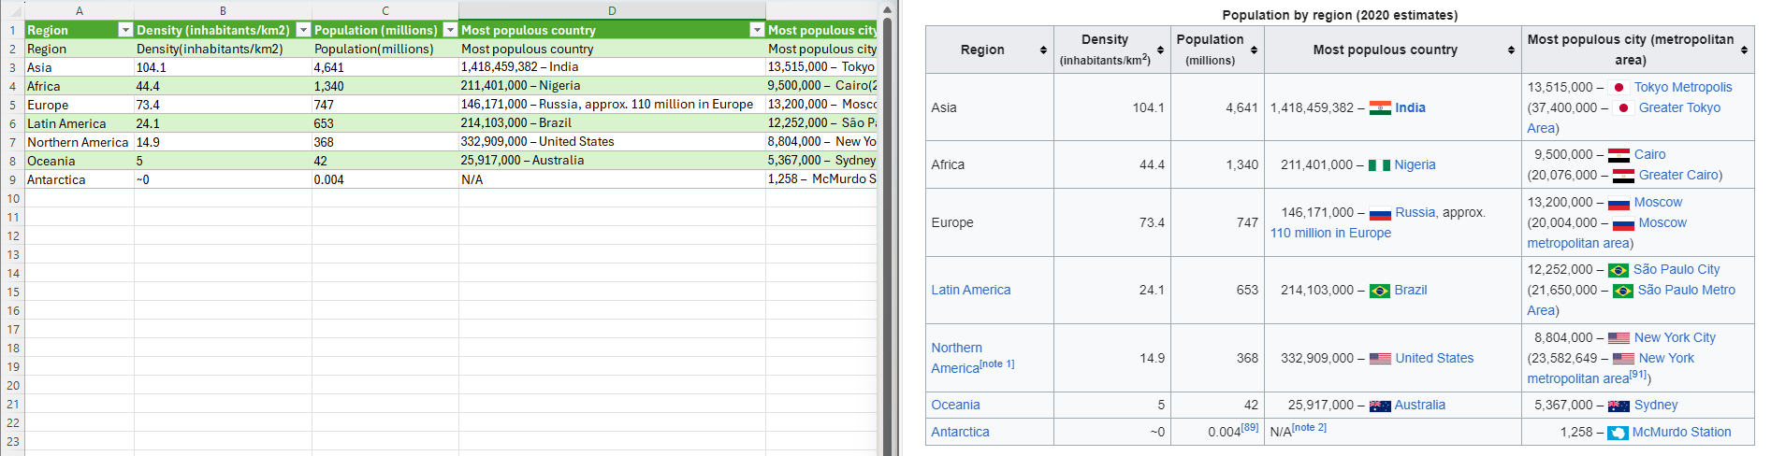Expand Density (inhabitants/km2) filter dropdown

pyautogui.click(x=303, y=30)
